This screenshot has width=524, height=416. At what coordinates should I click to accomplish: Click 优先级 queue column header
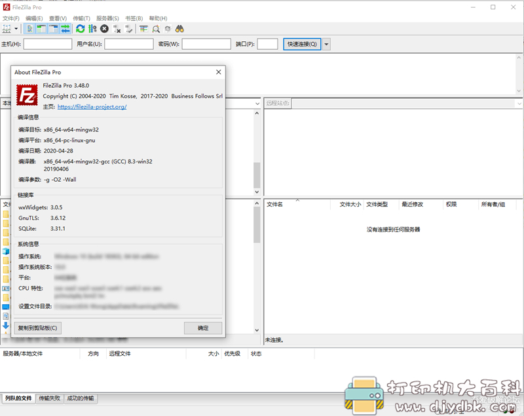coord(234,354)
